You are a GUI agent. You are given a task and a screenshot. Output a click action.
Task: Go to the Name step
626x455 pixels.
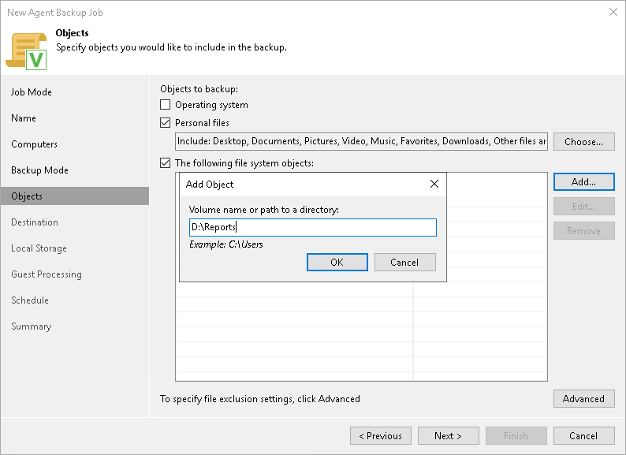point(24,118)
